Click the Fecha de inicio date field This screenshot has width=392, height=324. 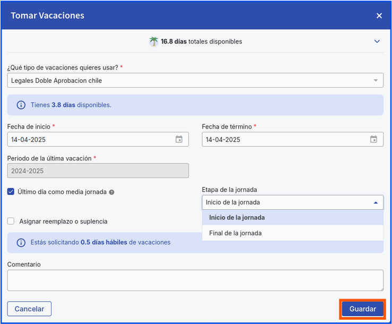click(90, 140)
